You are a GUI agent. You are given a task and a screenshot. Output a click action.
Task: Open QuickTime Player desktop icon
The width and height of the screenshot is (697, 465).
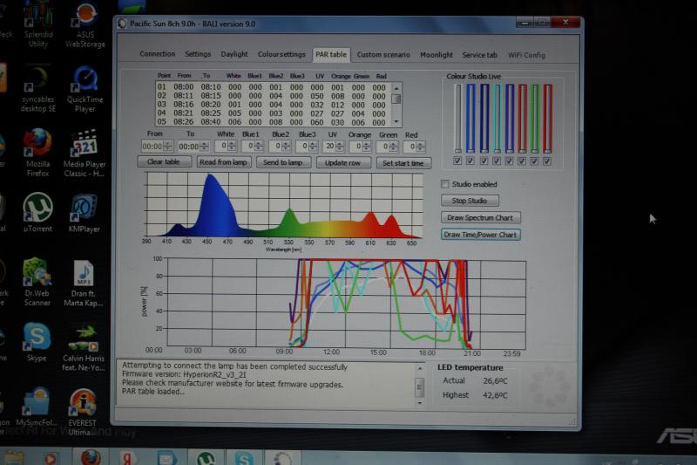(x=85, y=81)
